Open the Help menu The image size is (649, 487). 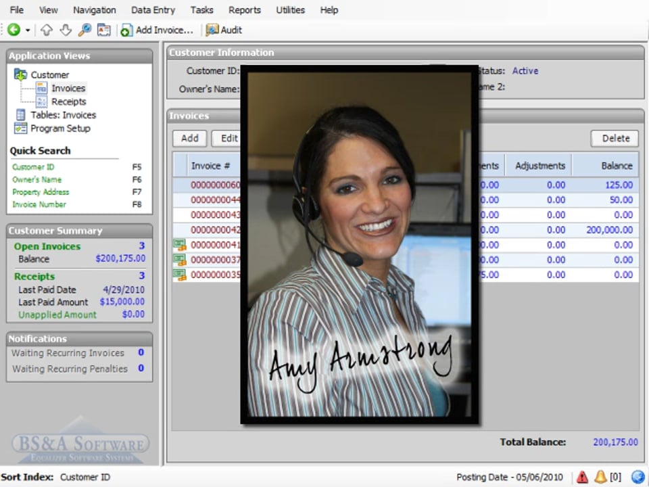tap(329, 10)
